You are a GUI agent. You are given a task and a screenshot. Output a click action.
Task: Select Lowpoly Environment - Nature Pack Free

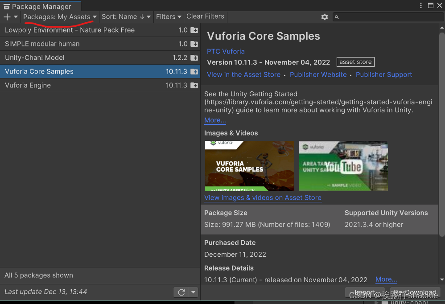[x=100, y=30]
